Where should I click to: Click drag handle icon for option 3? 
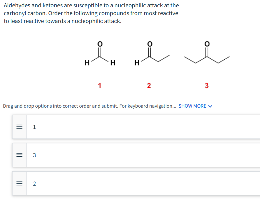click(x=19, y=155)
